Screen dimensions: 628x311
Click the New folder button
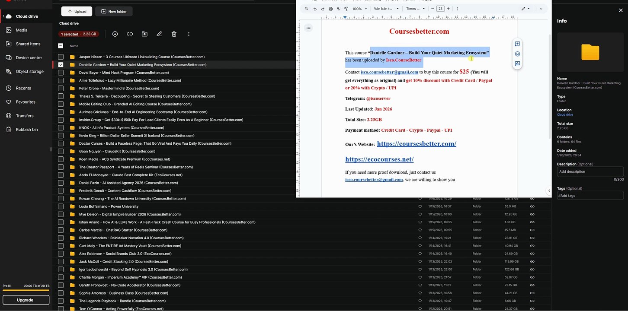pos(114,11)
